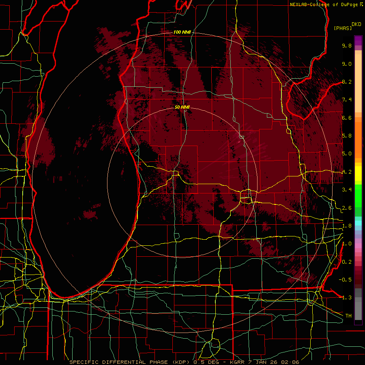Click the 3.4 scale value
The image size is (365, 365).
[x=347, y=190]
